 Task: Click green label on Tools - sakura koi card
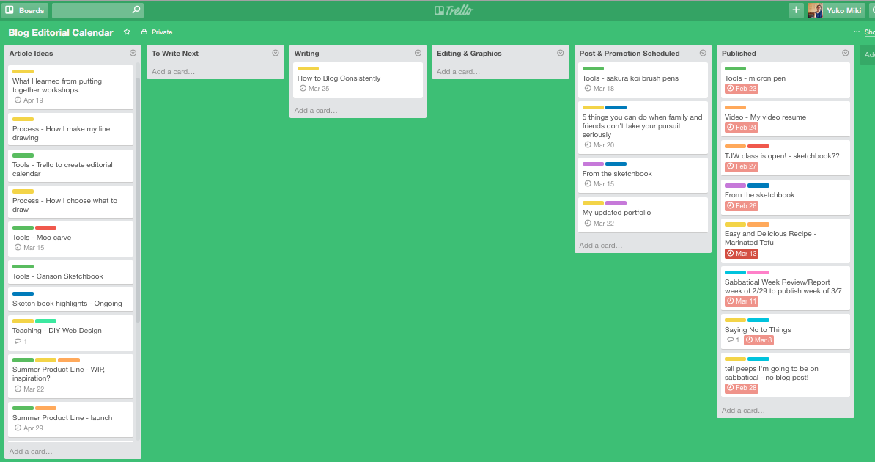coord(593,69)
